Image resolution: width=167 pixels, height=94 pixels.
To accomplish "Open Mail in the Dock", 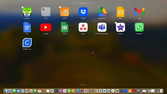I will [x=19, y=91].
